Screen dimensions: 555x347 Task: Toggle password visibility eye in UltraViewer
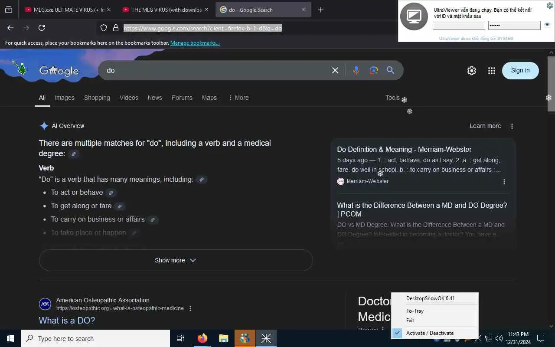click(x=547, y=25)
